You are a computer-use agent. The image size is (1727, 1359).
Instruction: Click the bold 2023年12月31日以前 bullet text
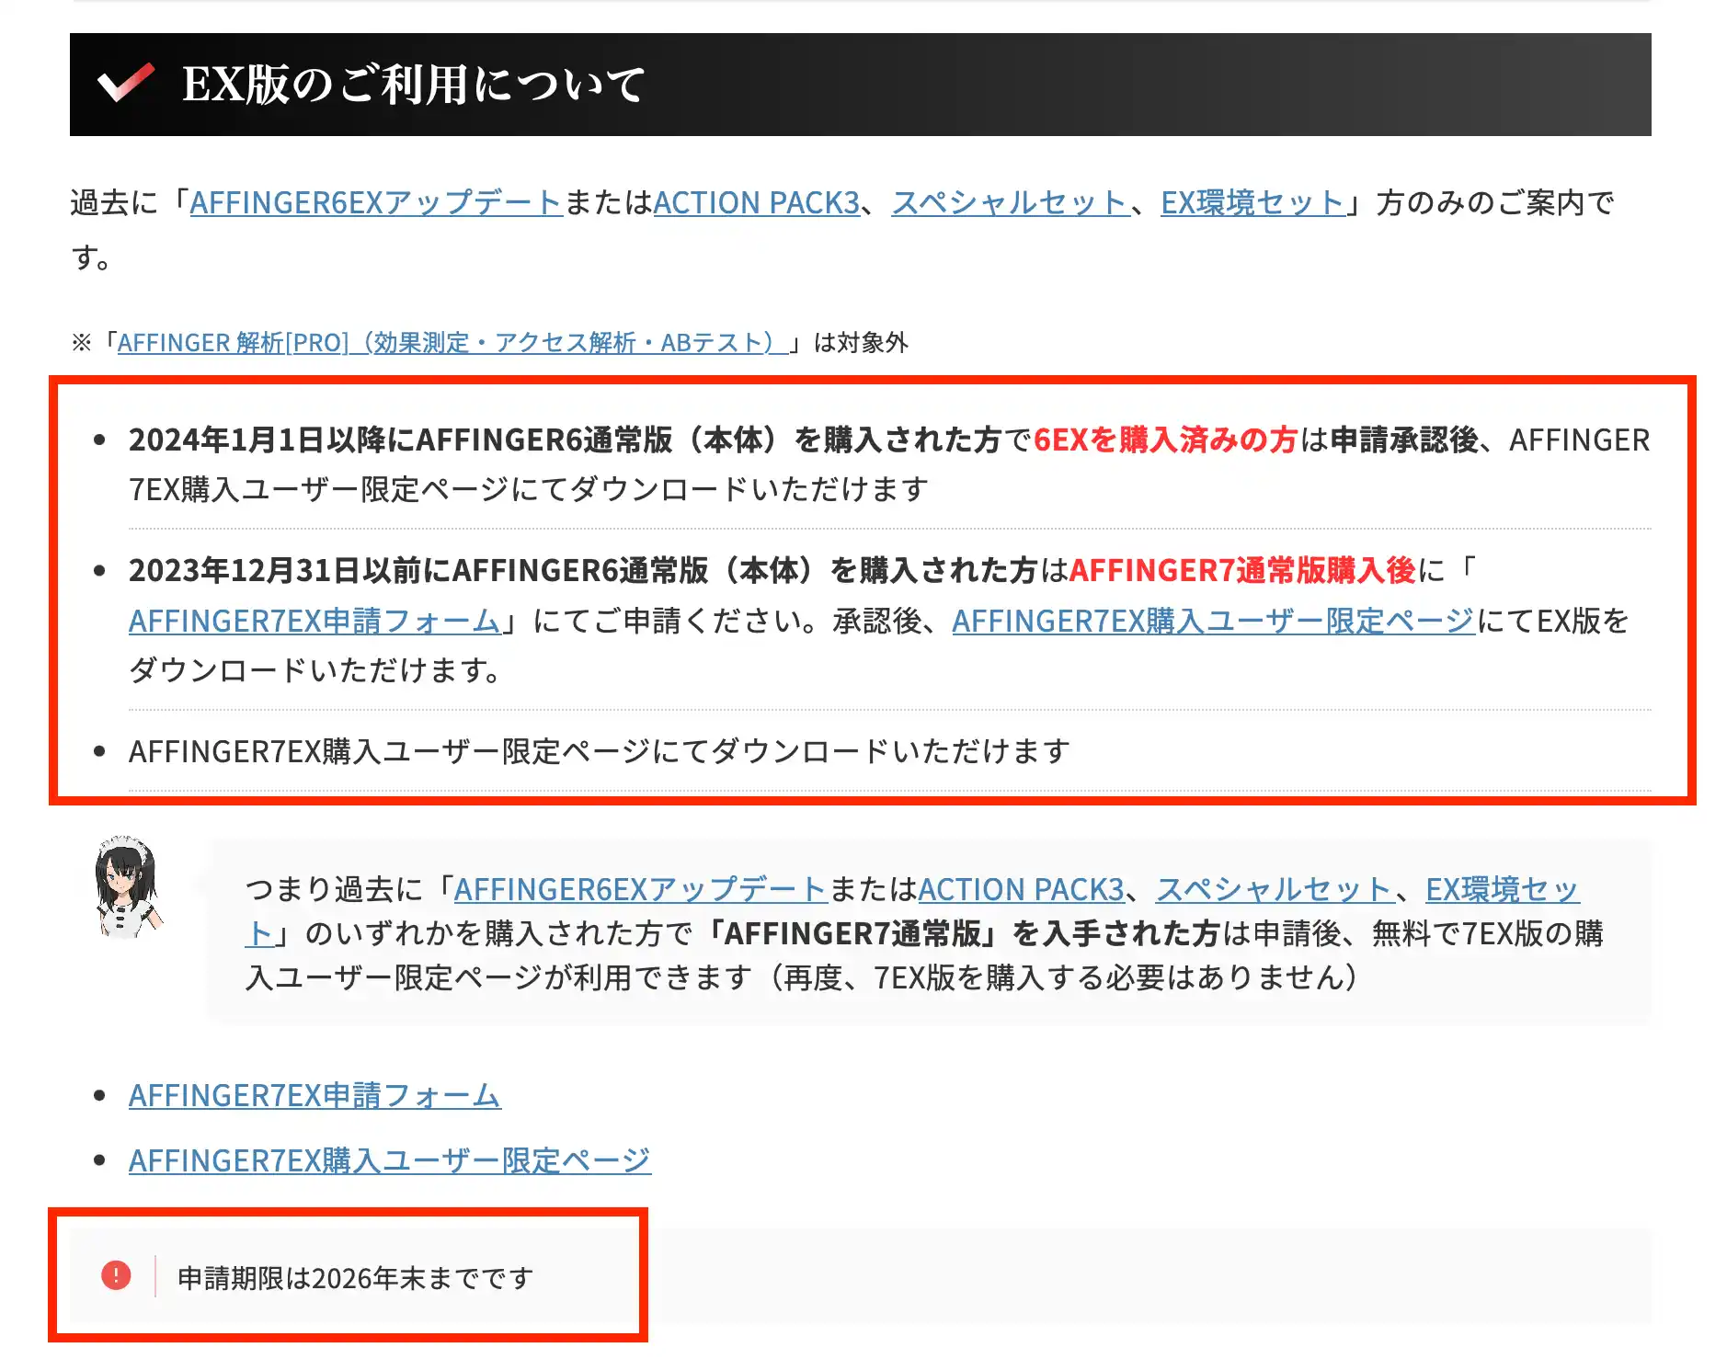tap(583, 570)
